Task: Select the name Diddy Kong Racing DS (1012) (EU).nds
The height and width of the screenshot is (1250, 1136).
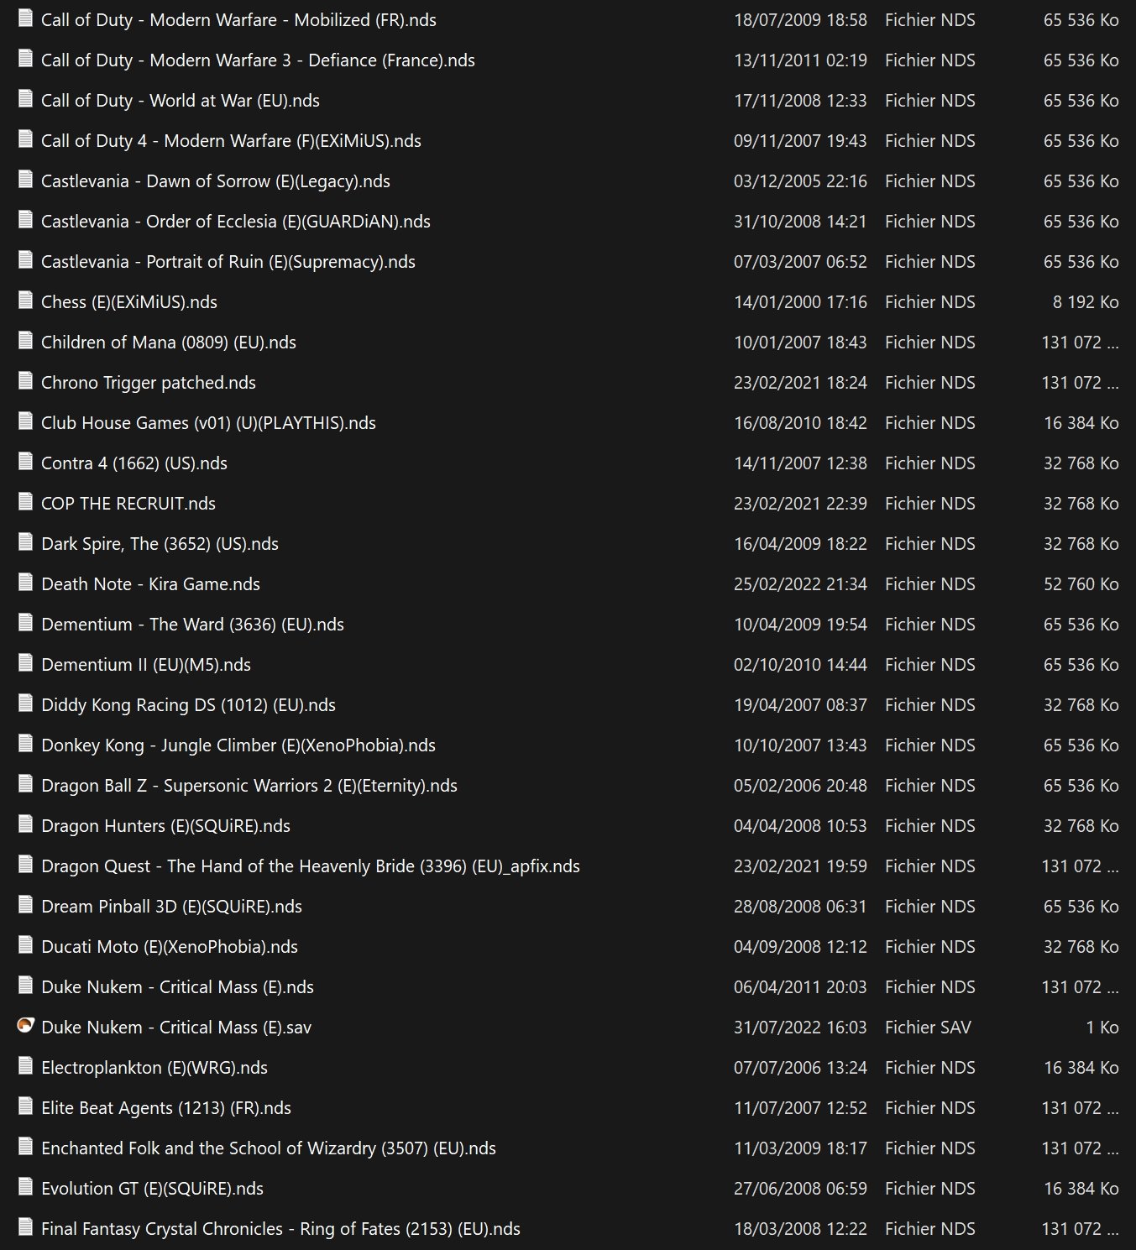Action: click(x=188, y=705)
